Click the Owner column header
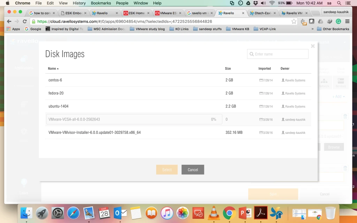The height and width of the screenshot is (223, 357). (285, 69)
